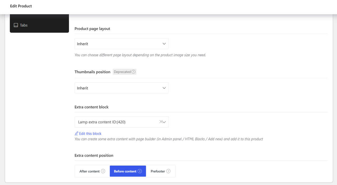337x185 pixels.
Task: Click the HTML Blocks help description text
Action: point(169,139)
